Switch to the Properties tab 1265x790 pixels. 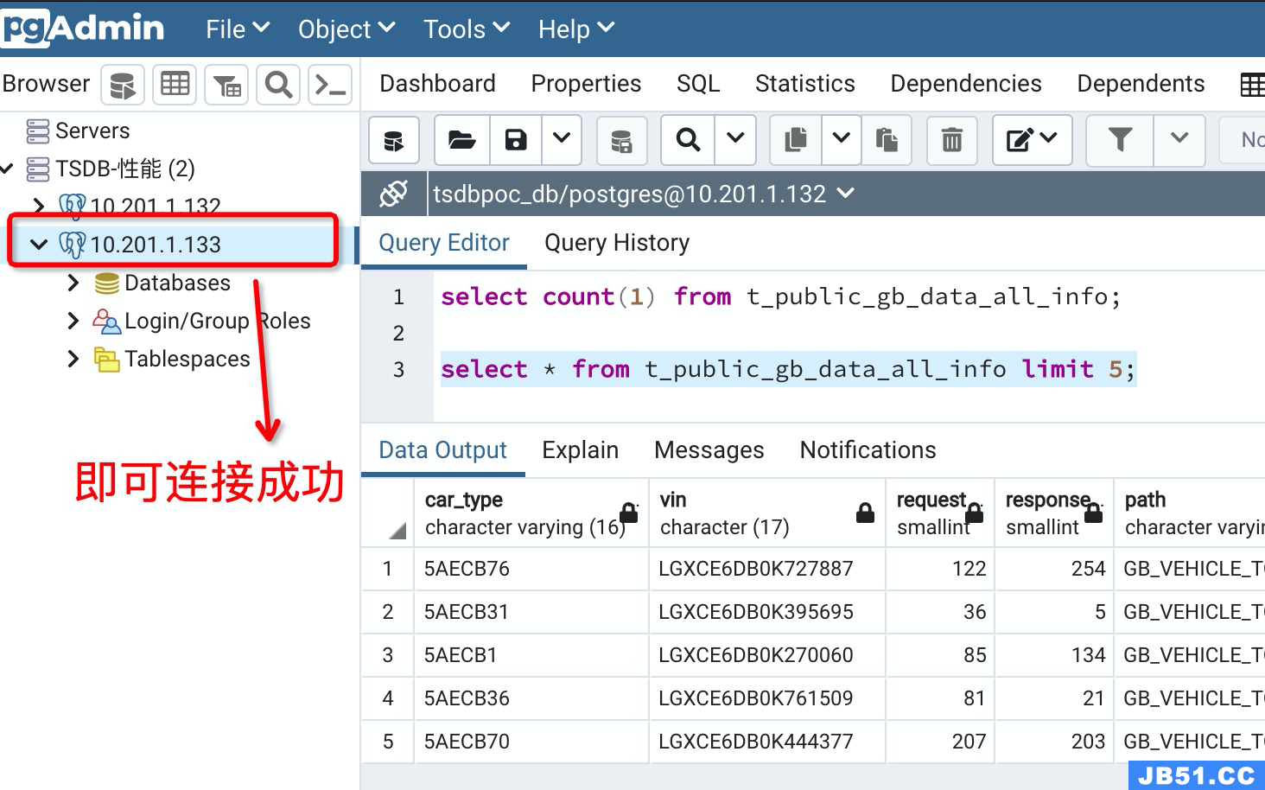pos(586,84)
